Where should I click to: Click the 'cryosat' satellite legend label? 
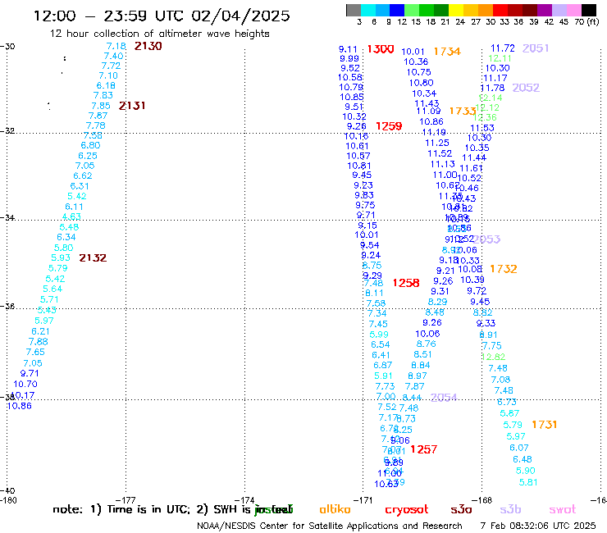(407, 510)
